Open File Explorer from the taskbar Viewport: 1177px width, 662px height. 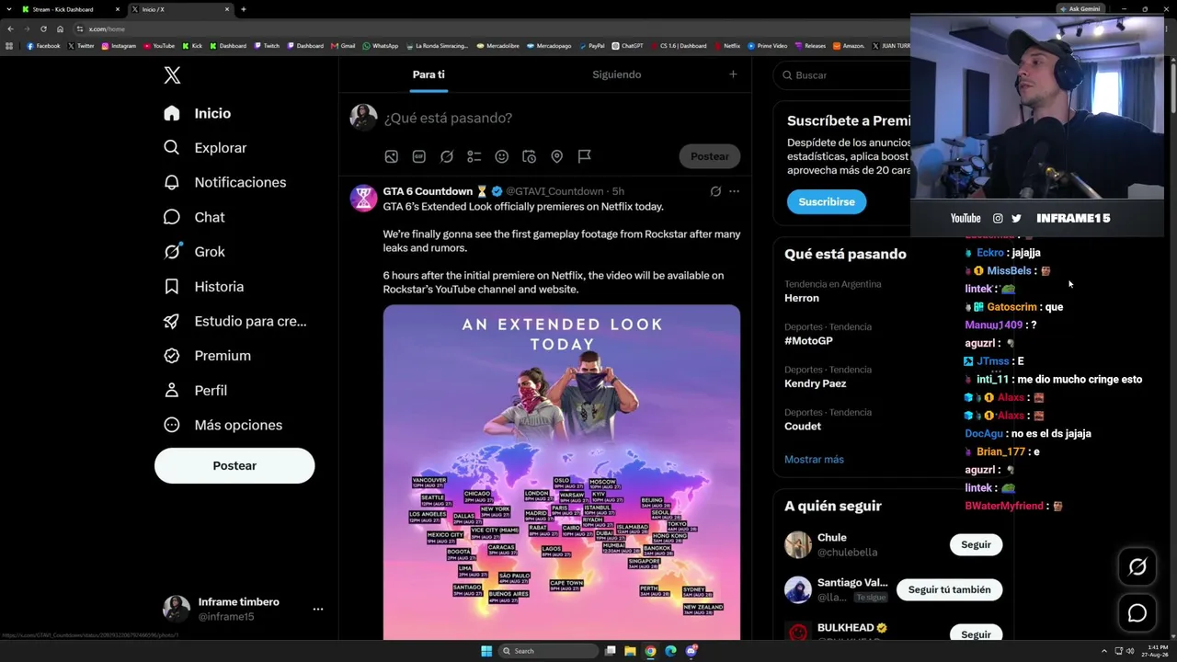(x=630, y=651)
